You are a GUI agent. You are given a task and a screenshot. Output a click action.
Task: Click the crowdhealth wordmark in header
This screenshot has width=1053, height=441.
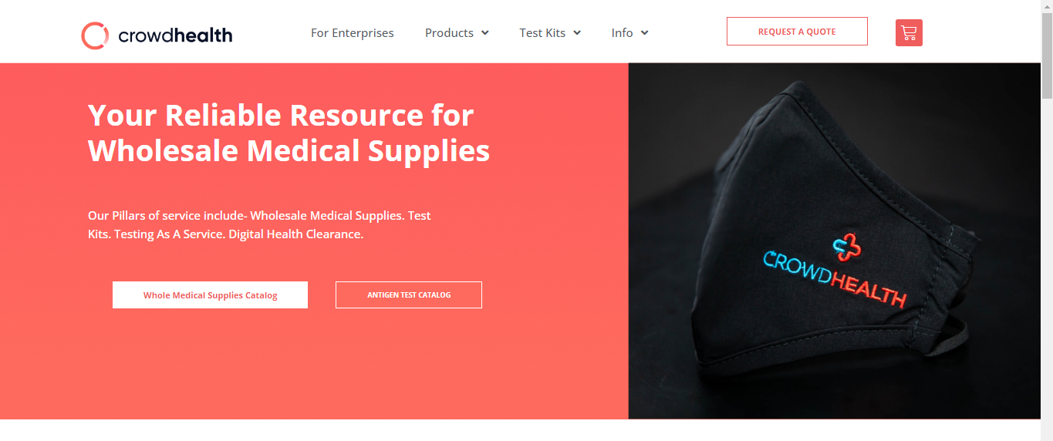[175, 35]
